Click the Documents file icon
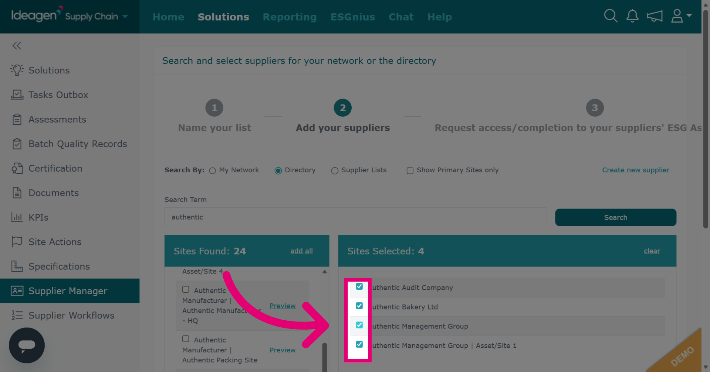Screen dimensions: 710x372 [17, 193]
